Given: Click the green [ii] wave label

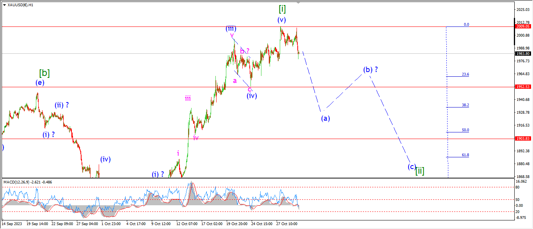Looking at the screenshot, I should pyautogui.click(x=420, y=170).
